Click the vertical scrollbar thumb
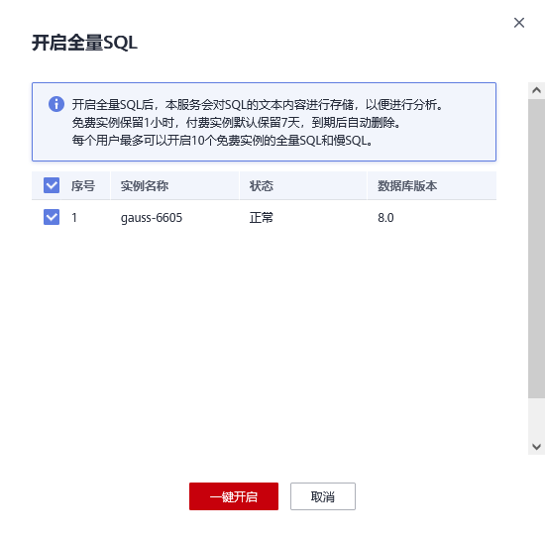This screenshot has height=539, width=545. (536, 249)
